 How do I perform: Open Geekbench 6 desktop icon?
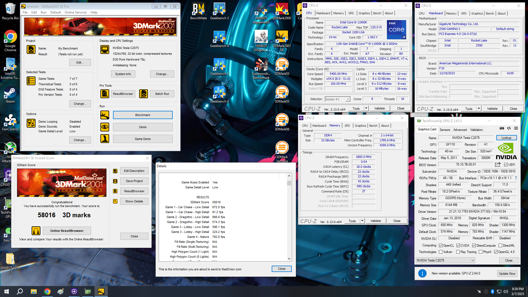[x=219, y=95]
